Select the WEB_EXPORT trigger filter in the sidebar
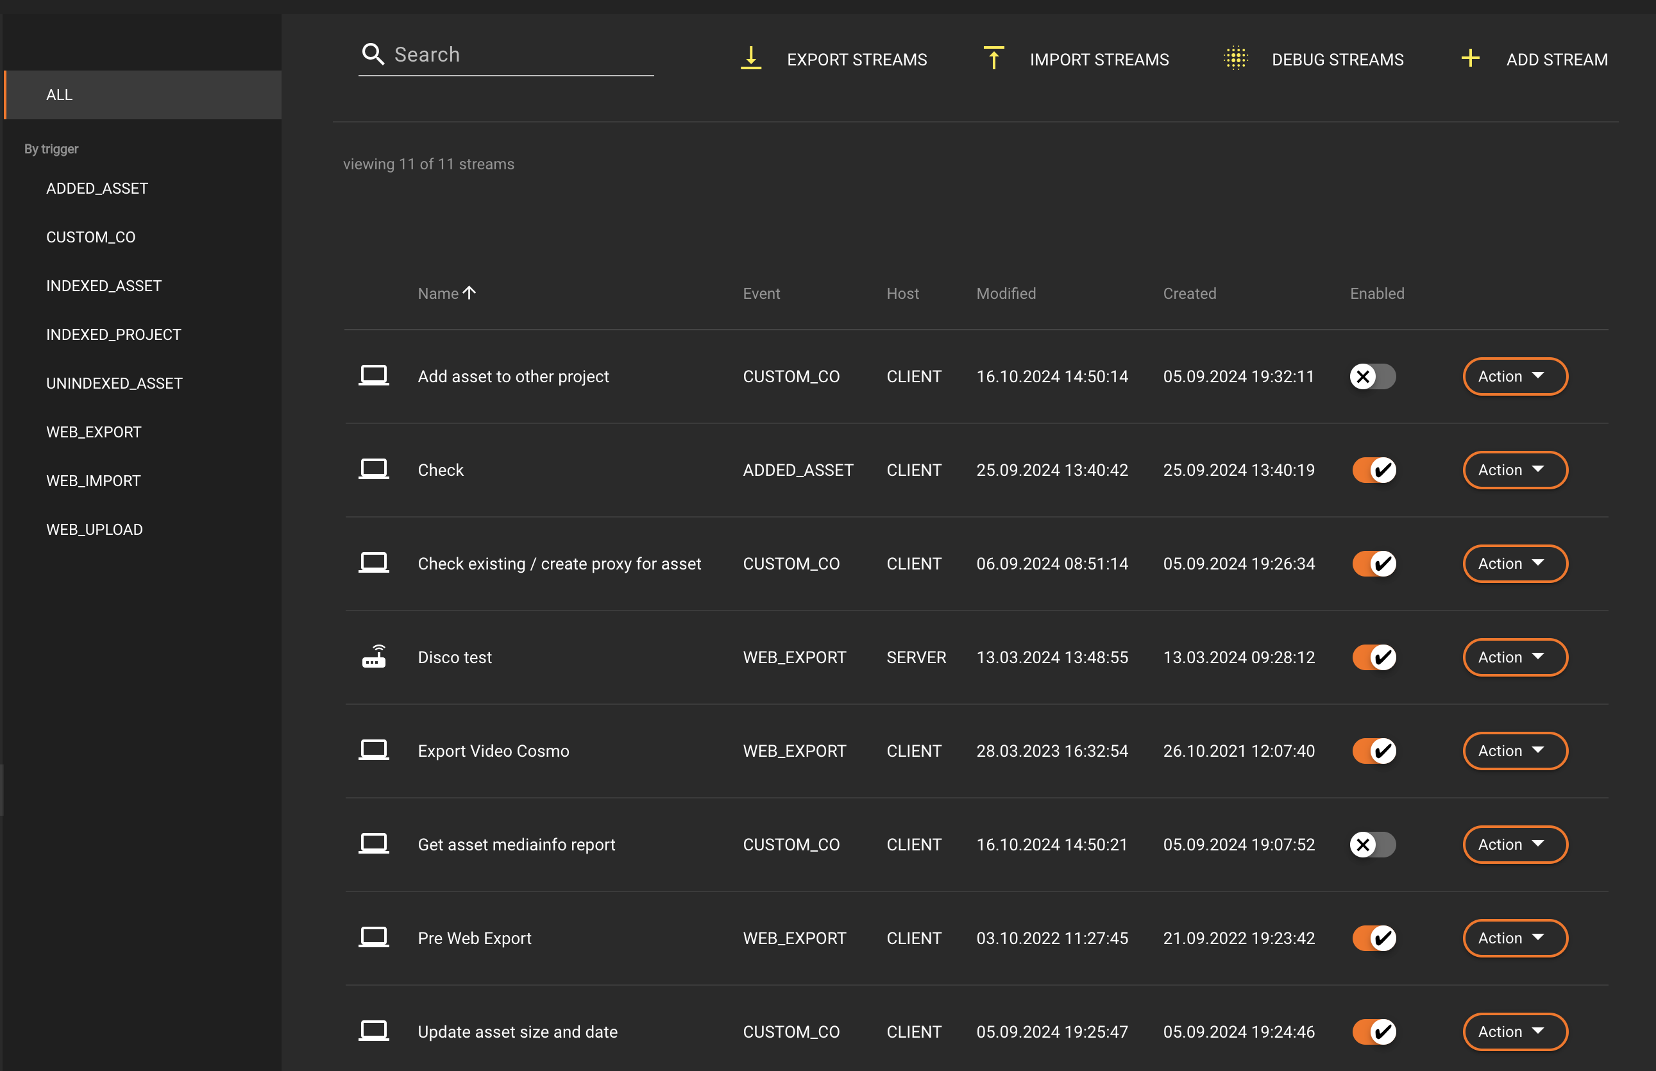The width and height of the screenshot is (1656, 1071). pyautogui.click(x=94, y=432)
